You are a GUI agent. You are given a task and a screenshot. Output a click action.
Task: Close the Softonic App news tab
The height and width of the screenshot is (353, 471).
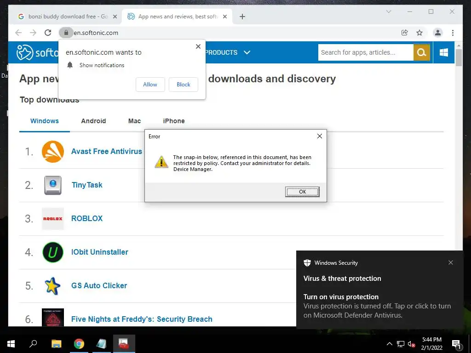(224, 17)
